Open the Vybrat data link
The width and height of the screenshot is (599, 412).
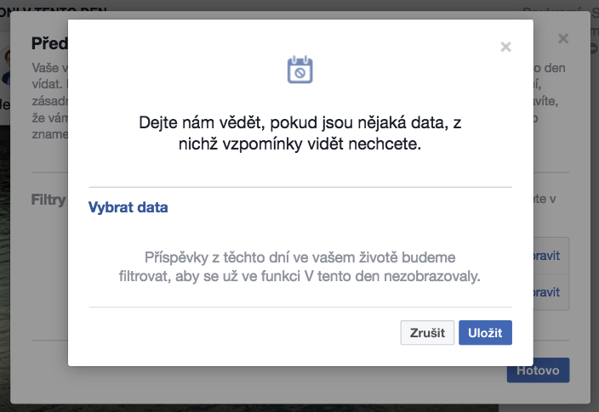pos(128,207)
